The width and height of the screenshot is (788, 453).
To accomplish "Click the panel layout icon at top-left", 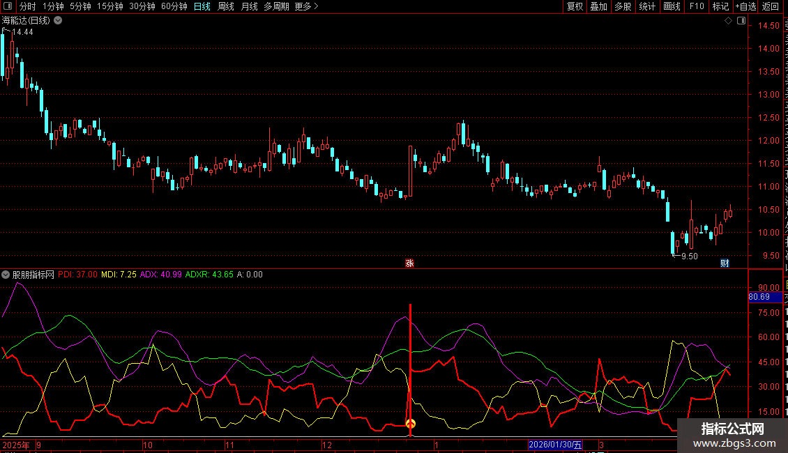I will 8,7.
